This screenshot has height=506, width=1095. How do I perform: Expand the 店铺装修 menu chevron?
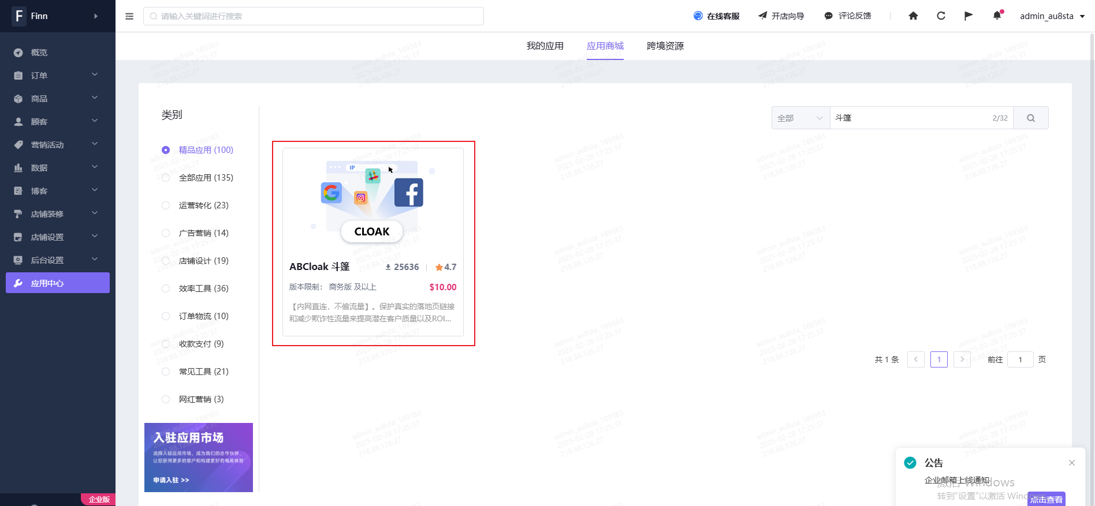(x=95, y=213)
